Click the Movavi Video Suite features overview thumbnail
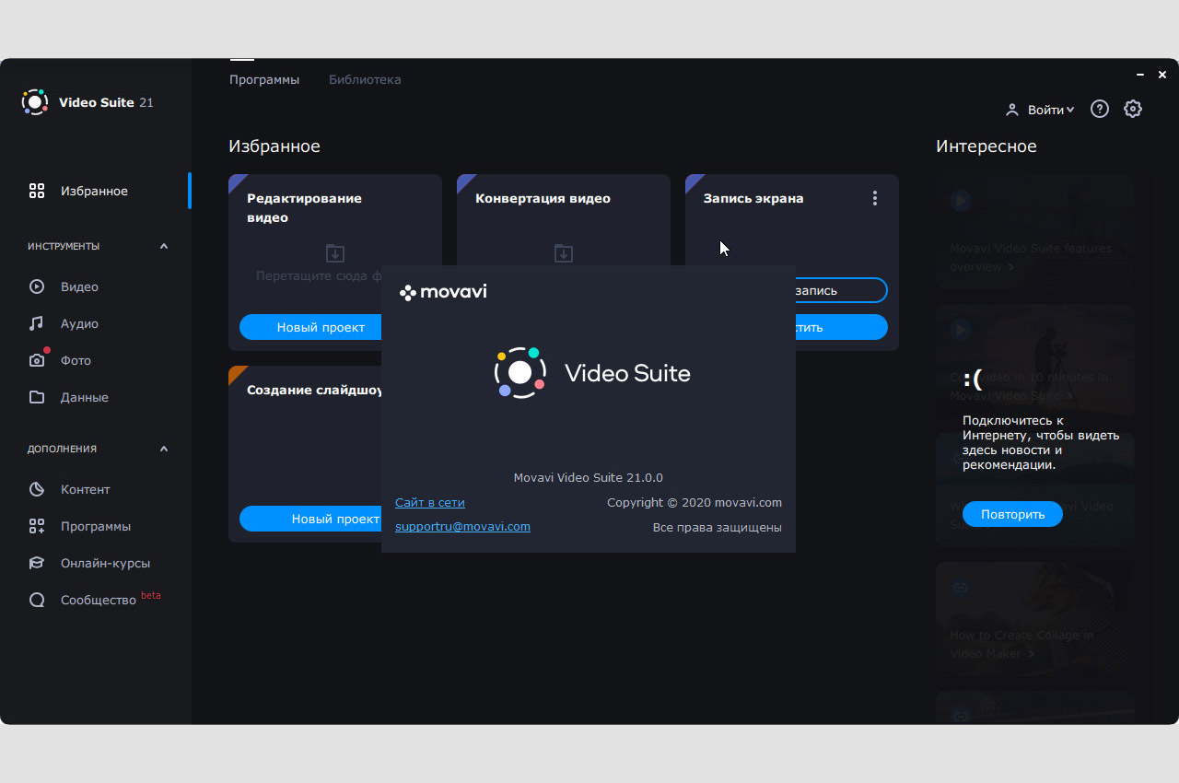Image resolution: width=1179 pixels, height=783 pixels. pos(1035,232)
